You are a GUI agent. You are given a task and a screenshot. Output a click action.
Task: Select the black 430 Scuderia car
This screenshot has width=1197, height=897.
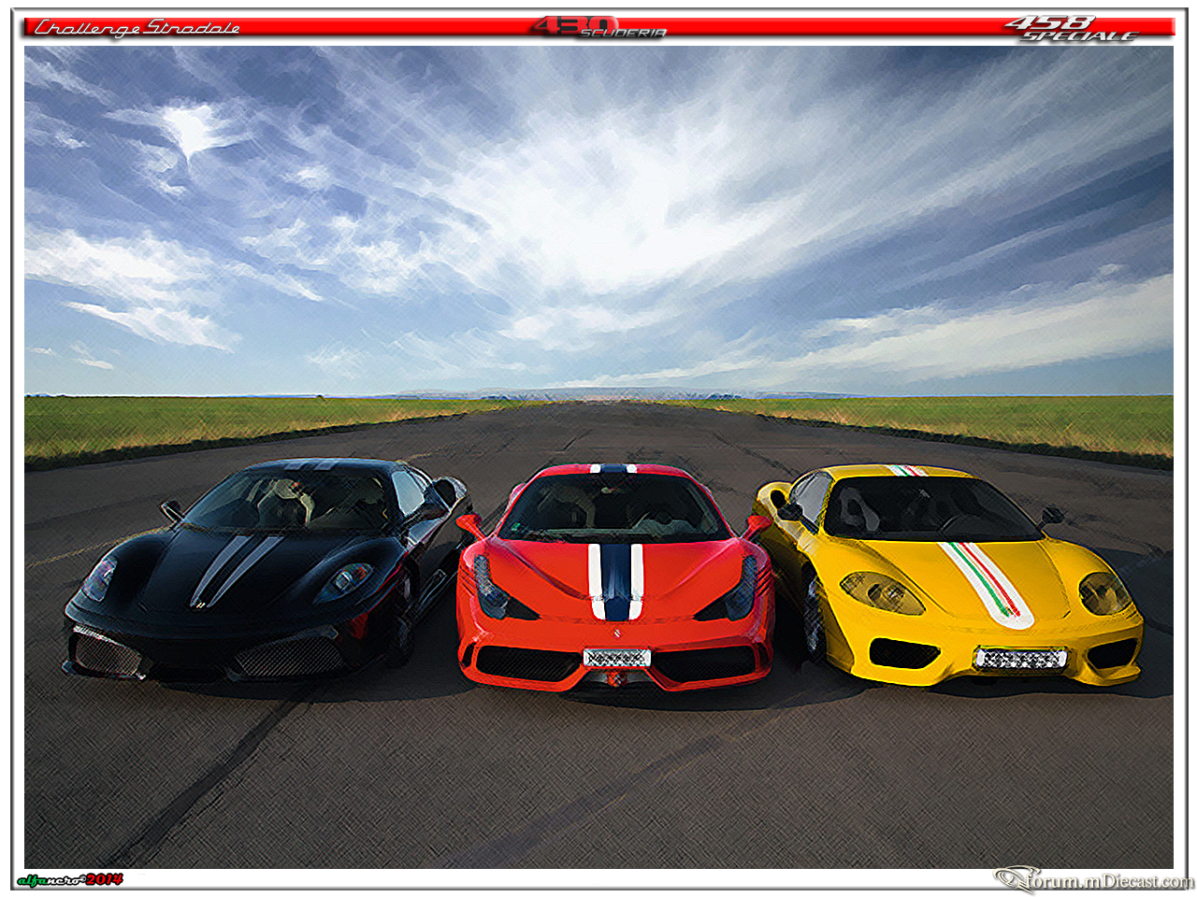click(x=267, y=569)
